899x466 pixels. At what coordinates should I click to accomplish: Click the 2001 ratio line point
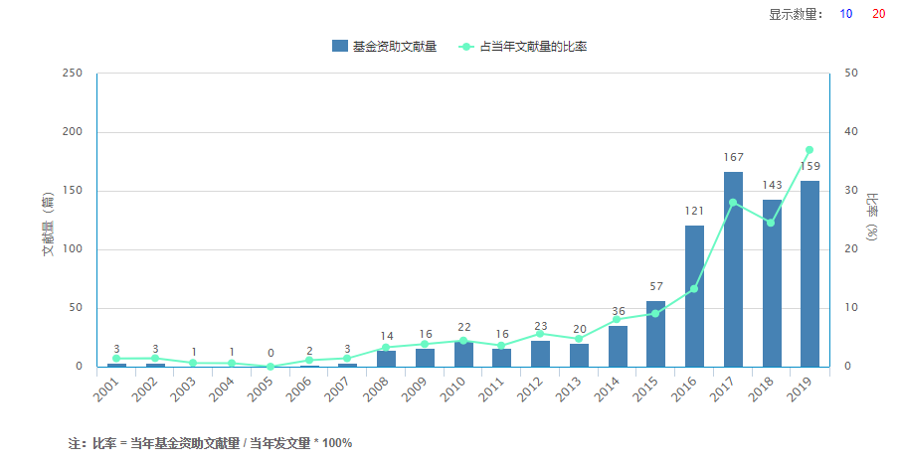(x=116, y=359)
